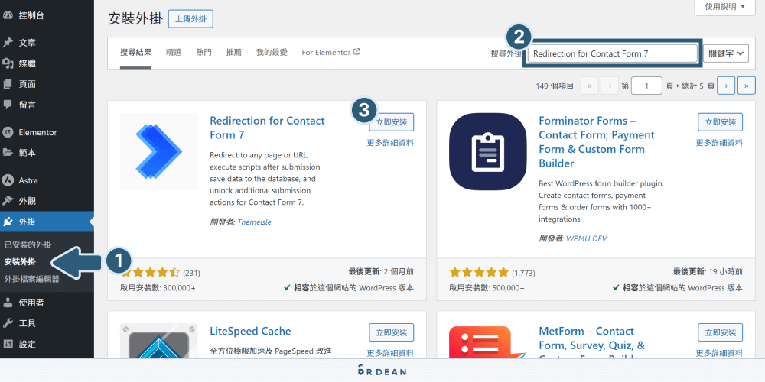765x382 pixels.
Task: Click the 外觀 brush icon
Action: coord(8,201)
